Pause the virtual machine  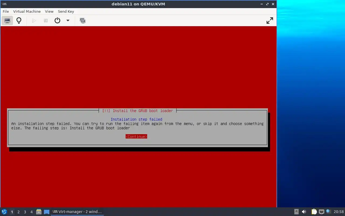click(x=46, y=21)
